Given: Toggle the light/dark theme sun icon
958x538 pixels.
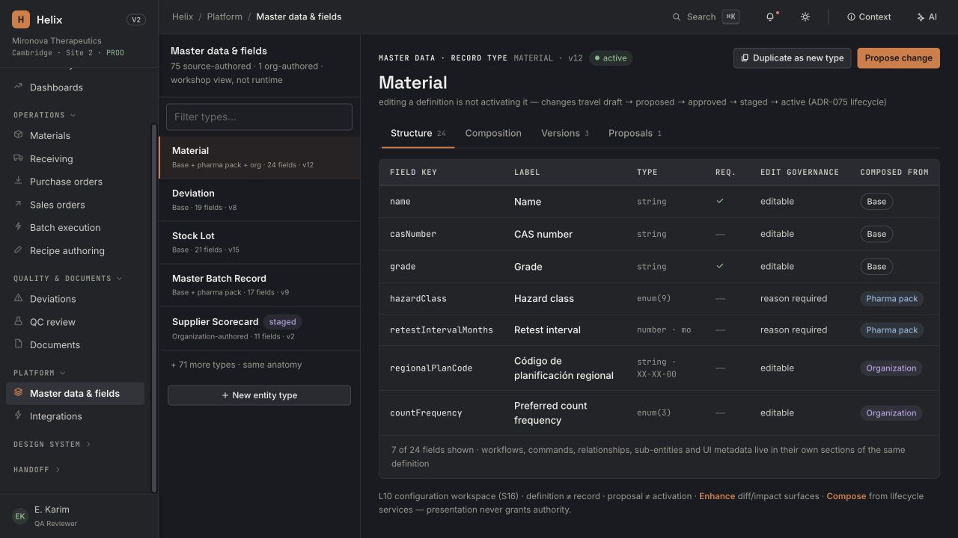Looking at the screenshot, I should 805,16.
